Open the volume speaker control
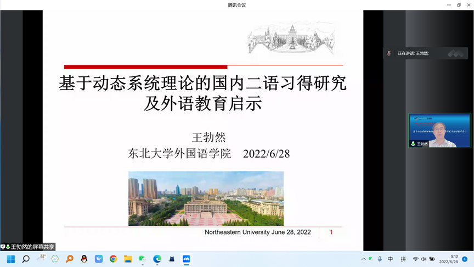 click(423, 259)
